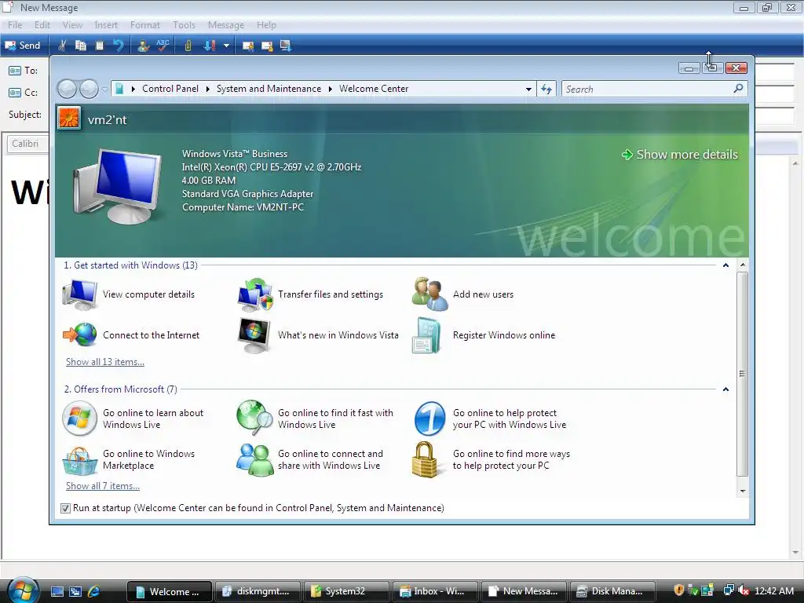Click the To: address book button

click(23, 70)
